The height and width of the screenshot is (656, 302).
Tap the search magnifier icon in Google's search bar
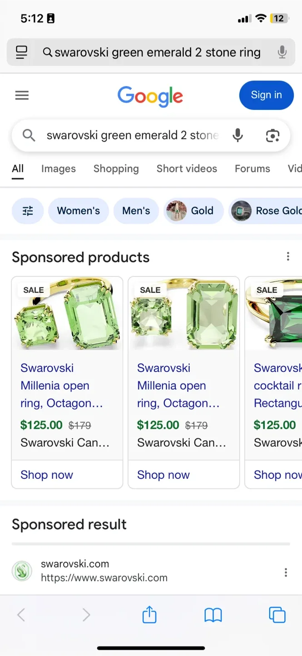tap(28, 135)
